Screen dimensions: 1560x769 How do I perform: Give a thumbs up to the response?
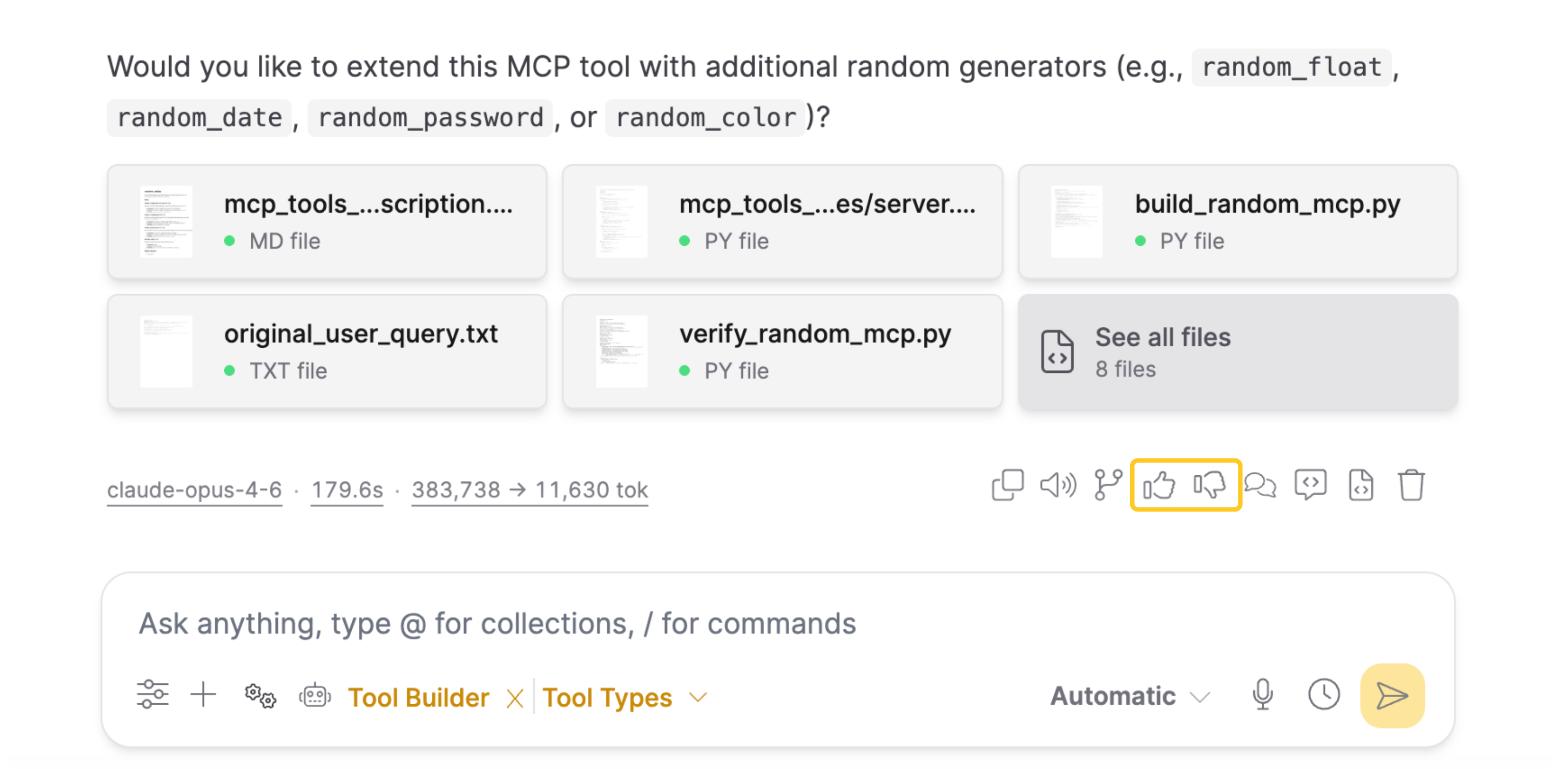pyautogui.click(x=1159, y=485)
